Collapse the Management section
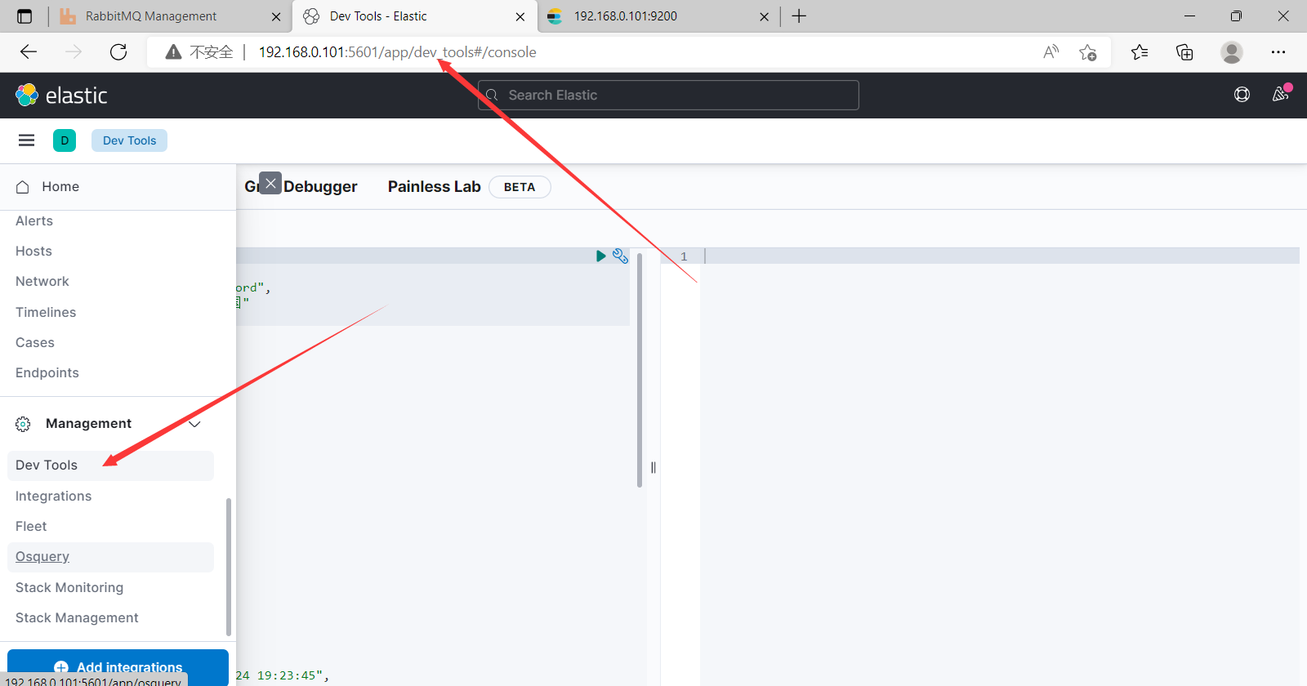Screen dimensions: 1307x686 coord(194,424)
